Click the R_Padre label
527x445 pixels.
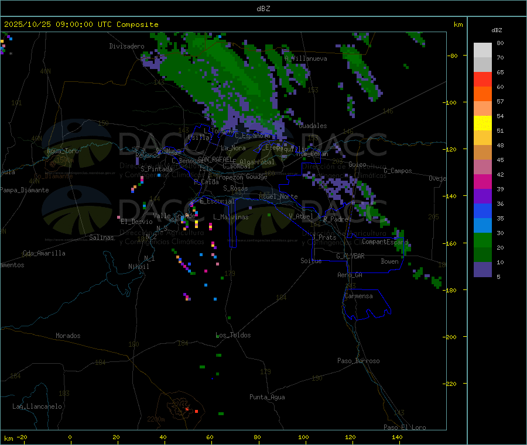336,219
